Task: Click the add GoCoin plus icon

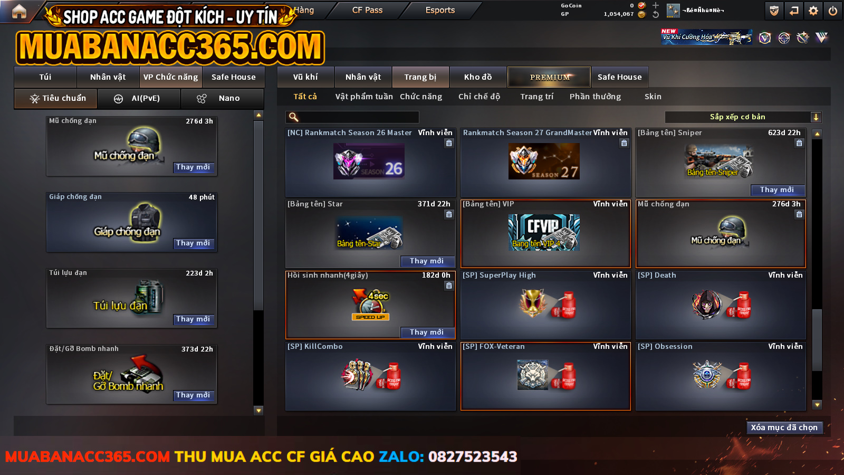Action: 656,5
